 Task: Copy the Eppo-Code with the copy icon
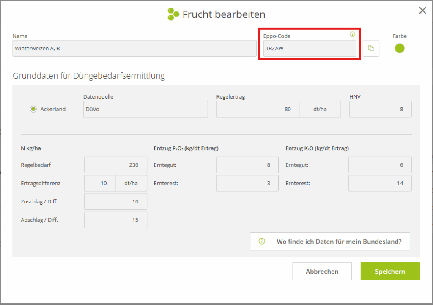coord(371,48)
